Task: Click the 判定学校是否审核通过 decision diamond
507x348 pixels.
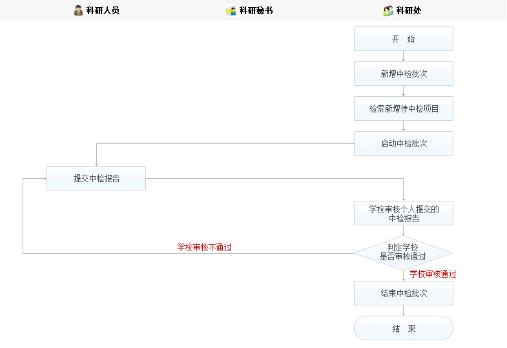Action: pyautogui.click(x=403, y=252)
